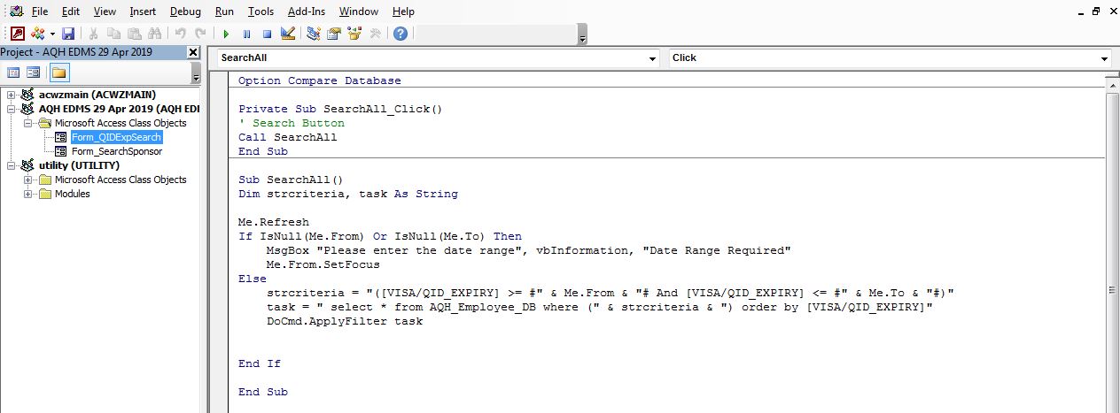Collapse the utility project node
This screenshot has width=1120, height=413.
12,165
